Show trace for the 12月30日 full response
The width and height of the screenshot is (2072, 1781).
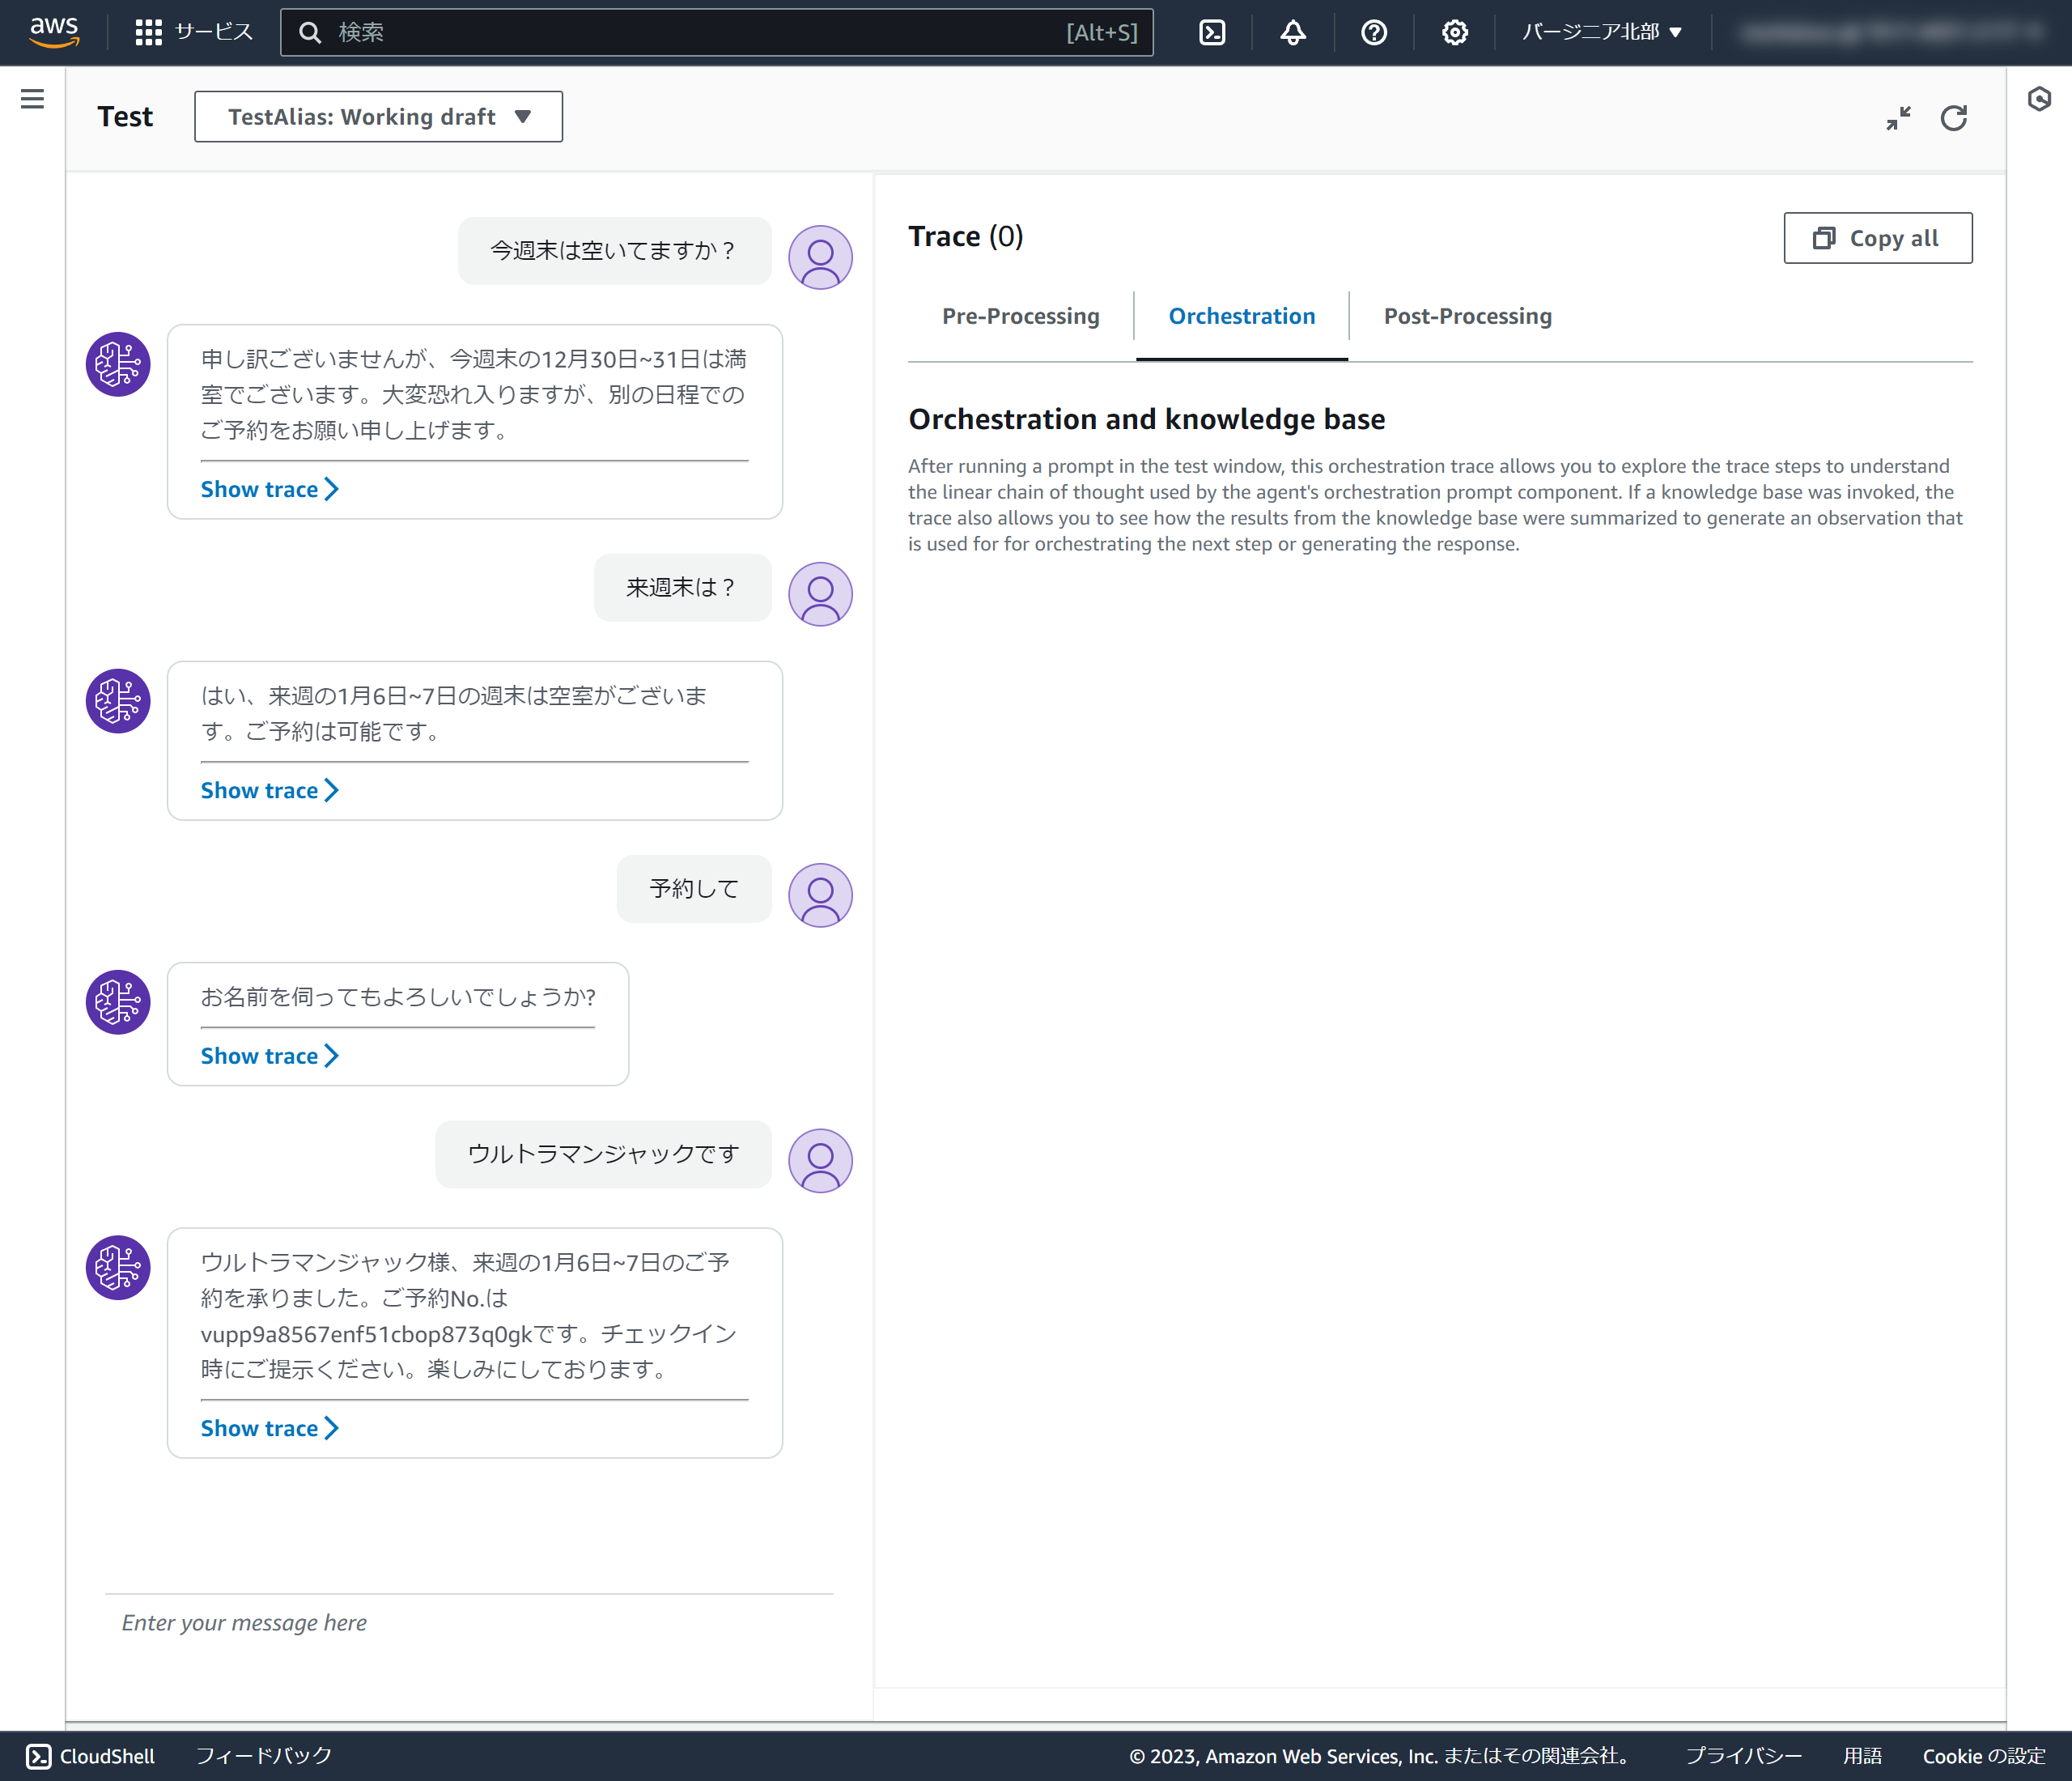269,489
